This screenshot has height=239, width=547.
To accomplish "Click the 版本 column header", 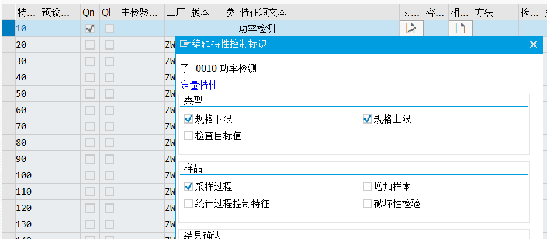I will point(207,13).
